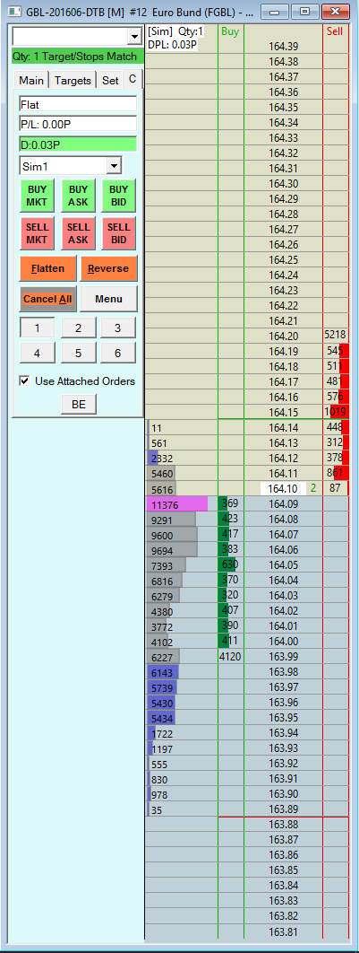Click the price 164.14 cell
359x953 pixels.
[283, 428]
